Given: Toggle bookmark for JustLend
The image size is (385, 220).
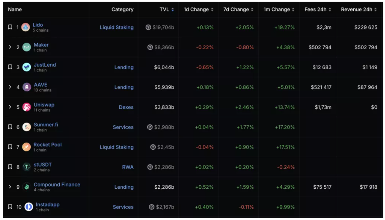Looking at the screenshot, I should coord(10,67).
